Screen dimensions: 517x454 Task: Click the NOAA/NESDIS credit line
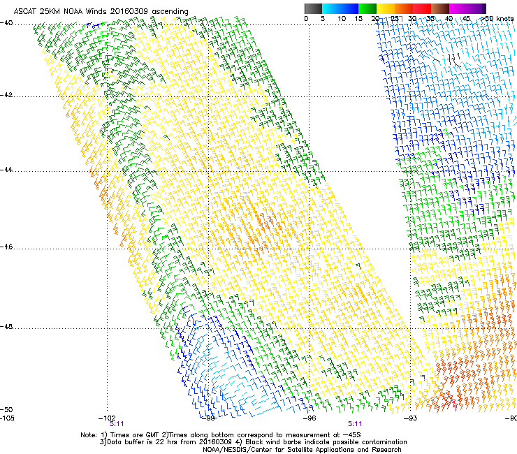click(x=302, y=450)
